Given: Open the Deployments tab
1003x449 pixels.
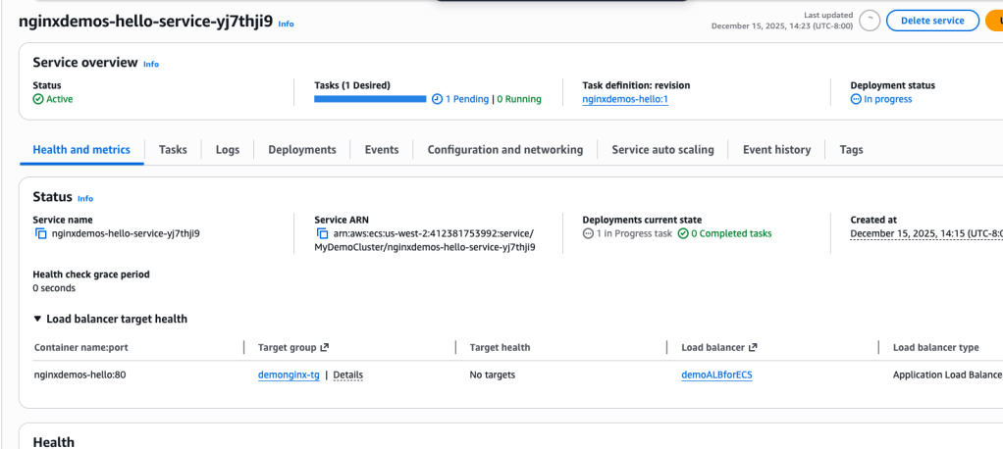Looking at the screenshot, I should [x=301, y=150].
